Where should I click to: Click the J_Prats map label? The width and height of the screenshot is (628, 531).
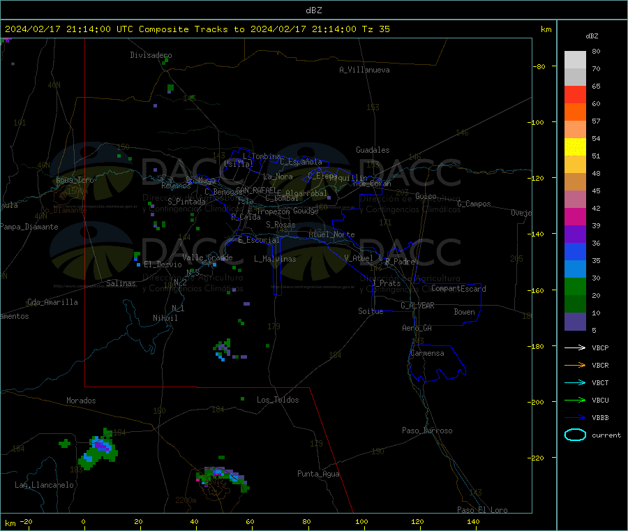point(387,283)
